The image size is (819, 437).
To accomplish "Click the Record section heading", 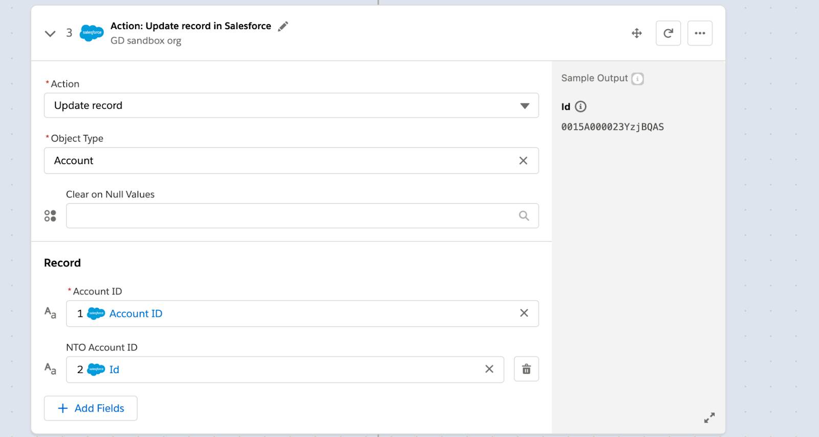I will click(62, 263).
